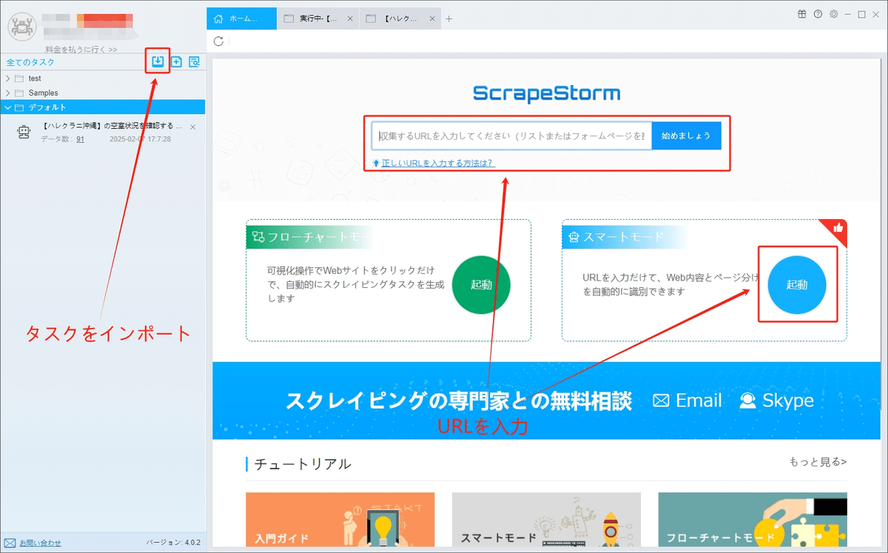Click the crab user avatar
The image size is (888, 553).
click(x=21, y=26)
